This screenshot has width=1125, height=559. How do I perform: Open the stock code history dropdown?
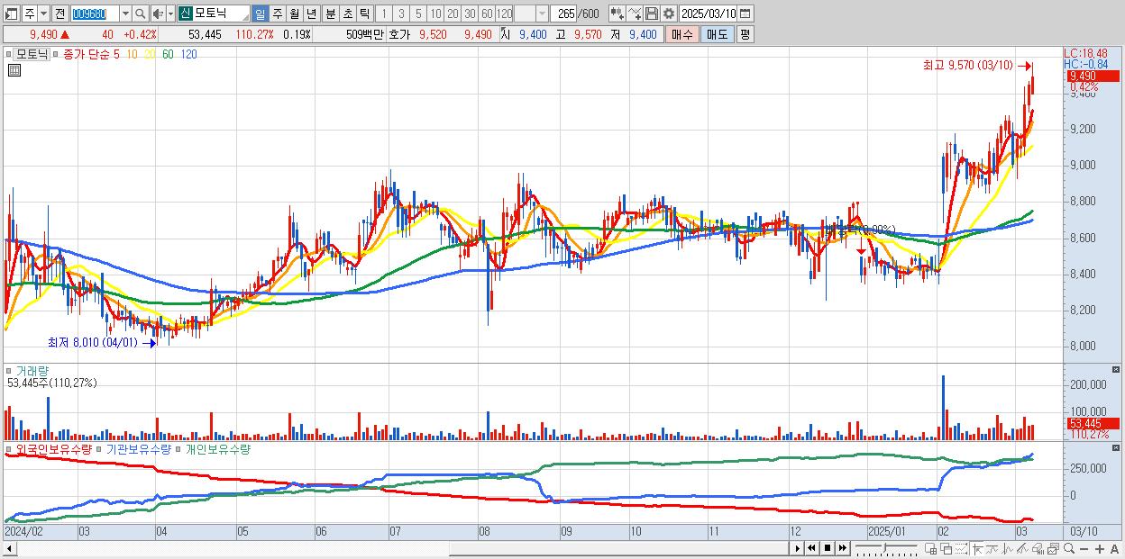[125, 14]
